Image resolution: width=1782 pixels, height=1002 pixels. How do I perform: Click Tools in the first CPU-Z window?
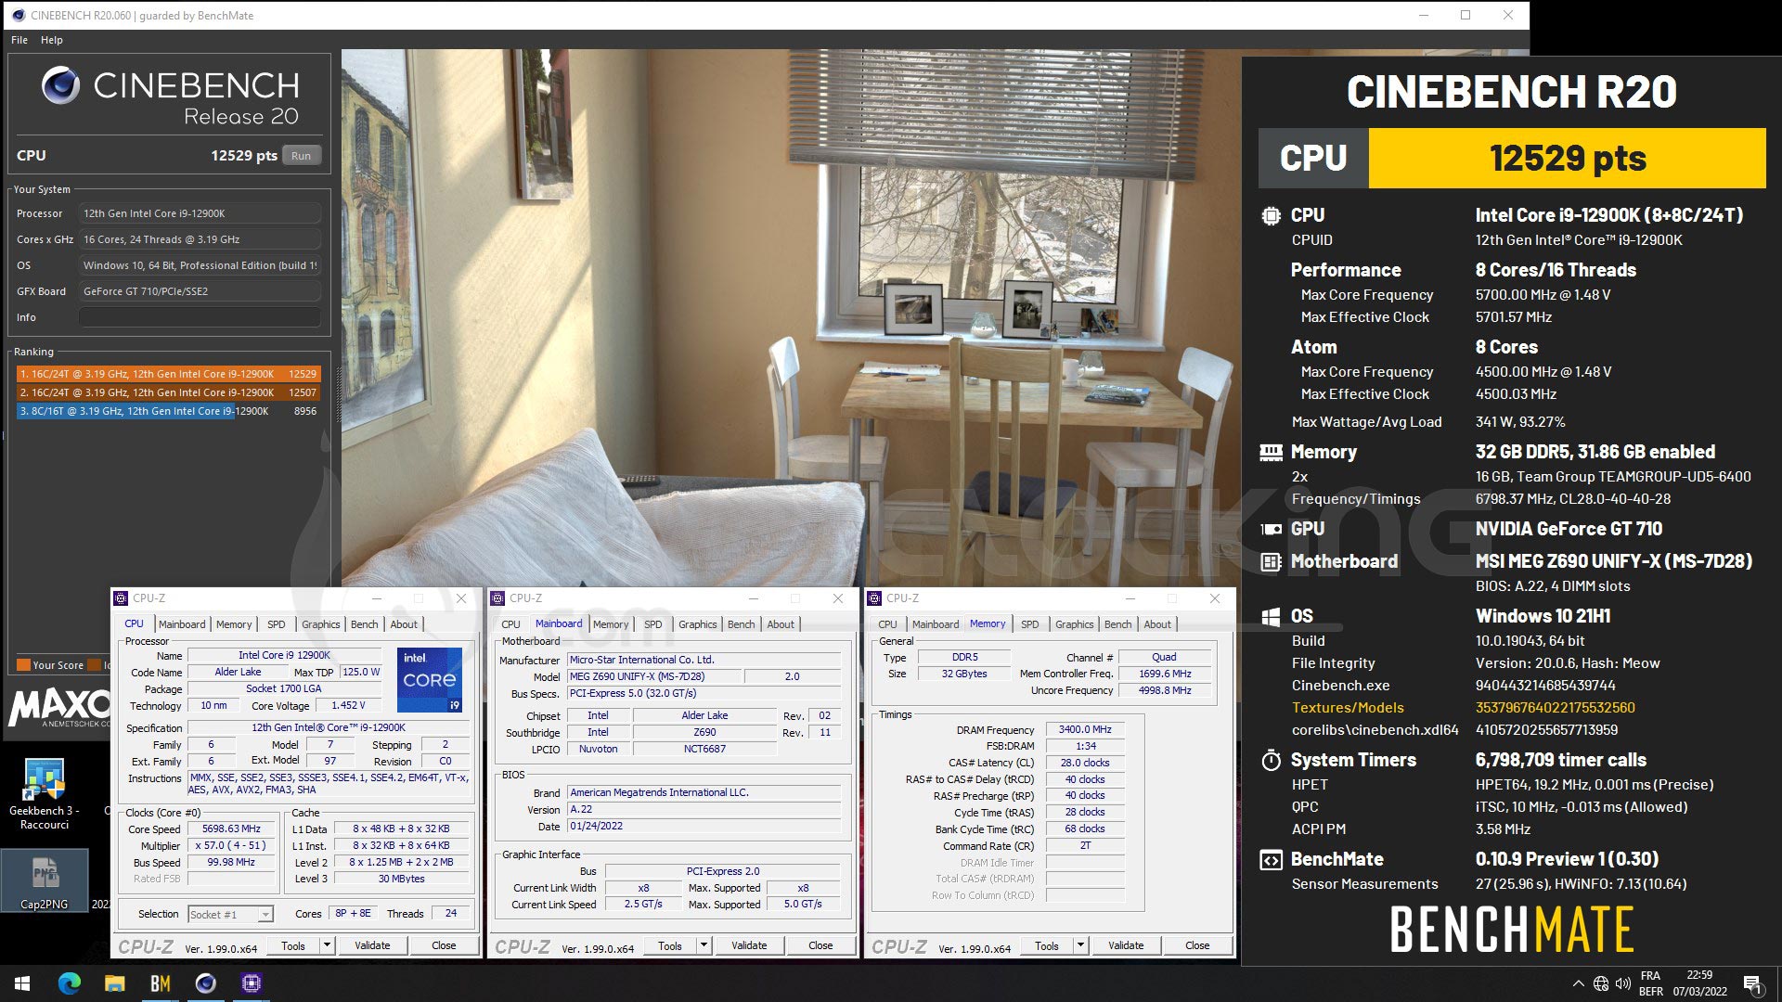pos(293,946)
